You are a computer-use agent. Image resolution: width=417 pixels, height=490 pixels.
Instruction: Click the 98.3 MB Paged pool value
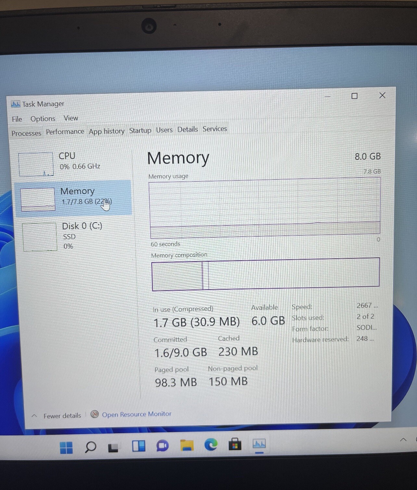176,382
